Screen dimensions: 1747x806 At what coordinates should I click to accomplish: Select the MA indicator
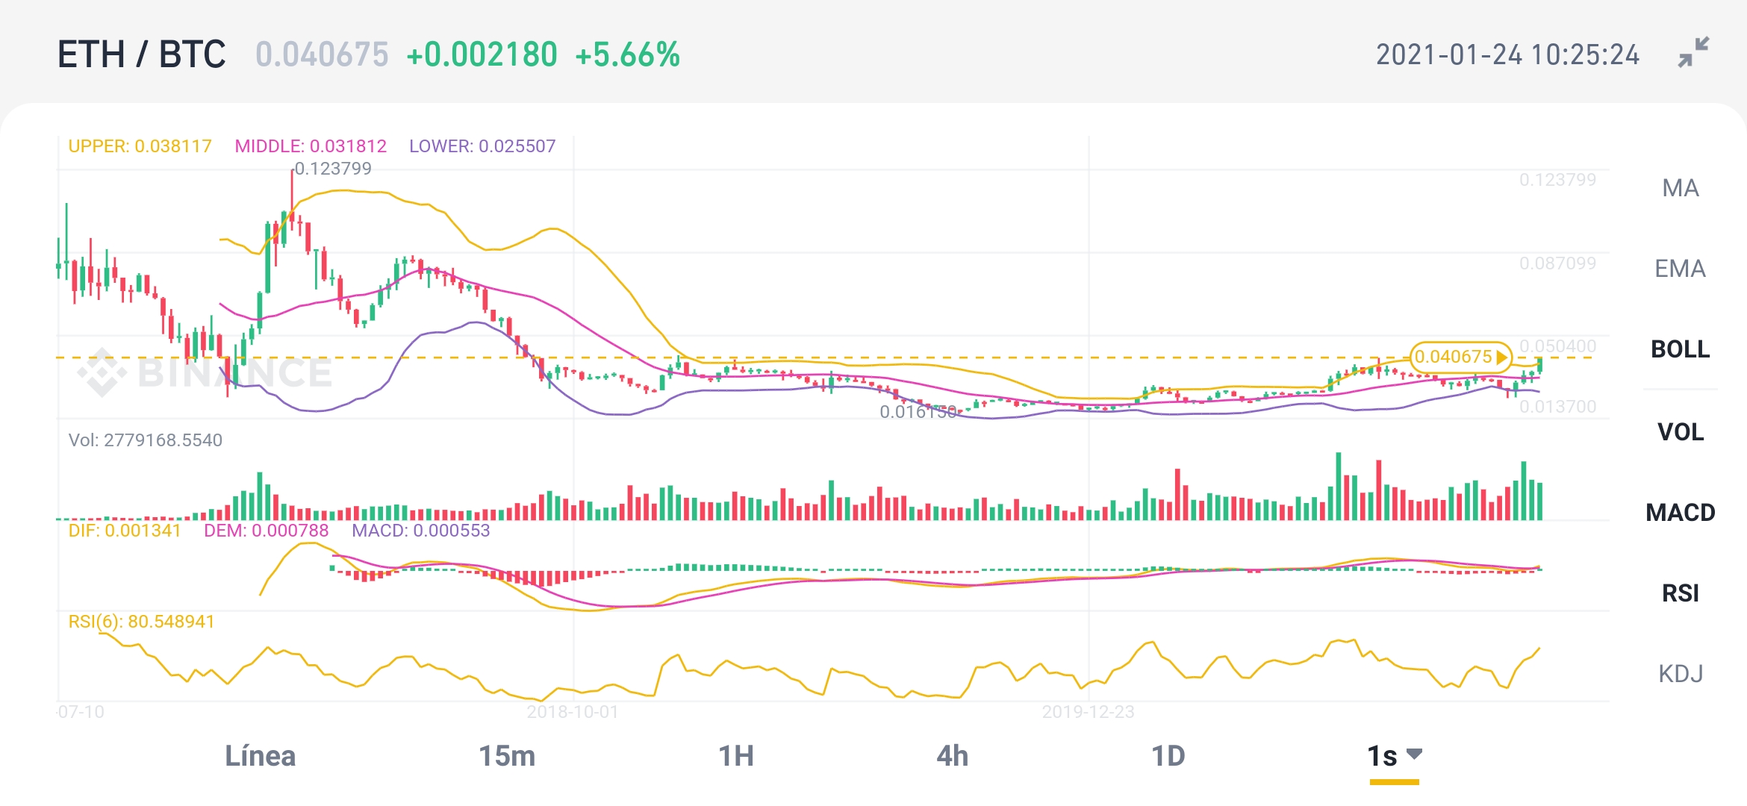1680,189
